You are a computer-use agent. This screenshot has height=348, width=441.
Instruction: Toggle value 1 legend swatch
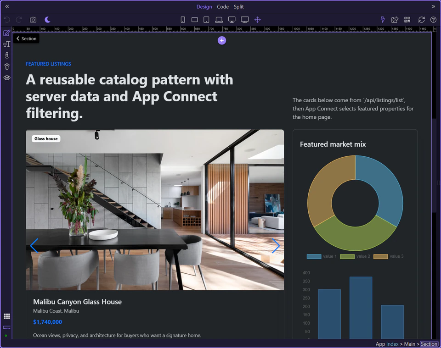click(314, 256)
